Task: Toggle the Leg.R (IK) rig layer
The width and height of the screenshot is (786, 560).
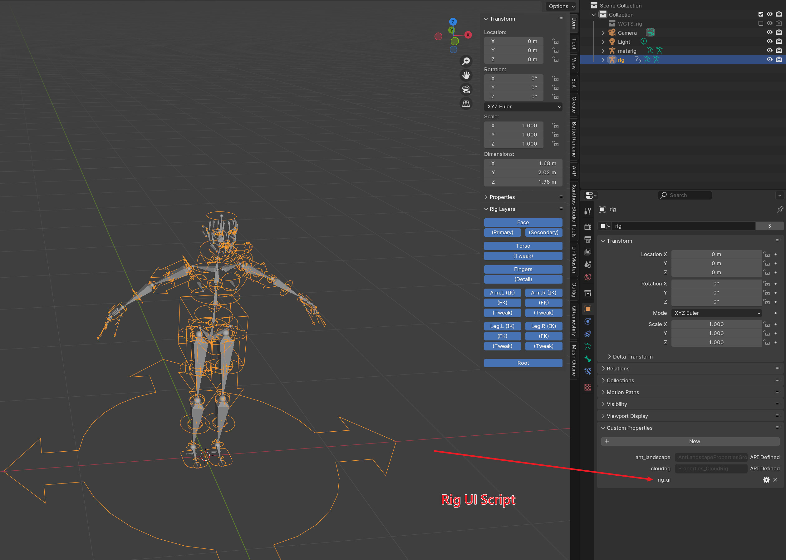Action: pyautogui.click(x=544, y=326)
